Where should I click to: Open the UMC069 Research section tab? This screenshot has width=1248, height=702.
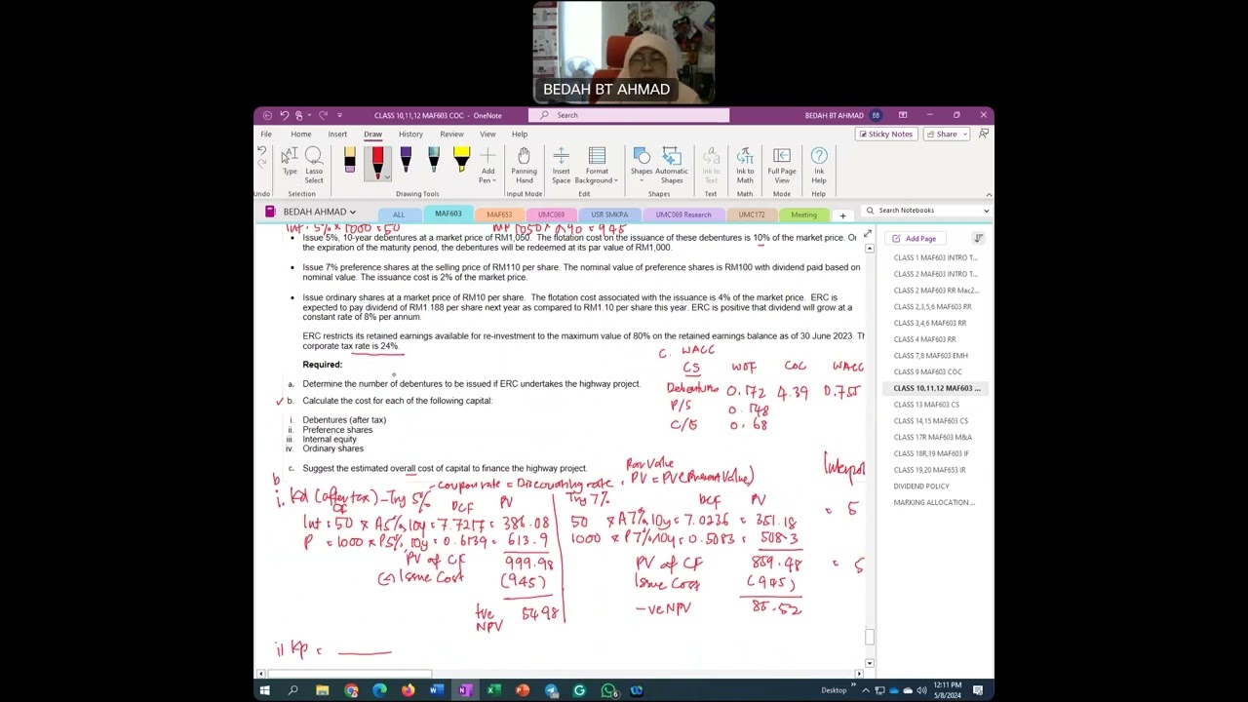[683, 214]
